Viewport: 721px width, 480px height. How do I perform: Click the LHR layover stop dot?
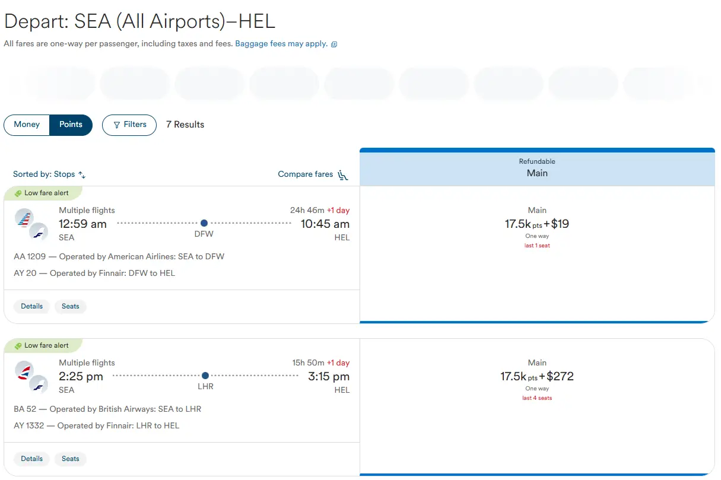[x=205, y=376]
